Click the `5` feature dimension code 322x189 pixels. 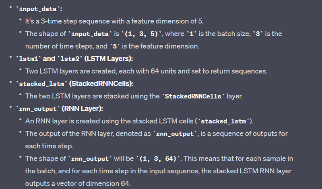[115, 46]
